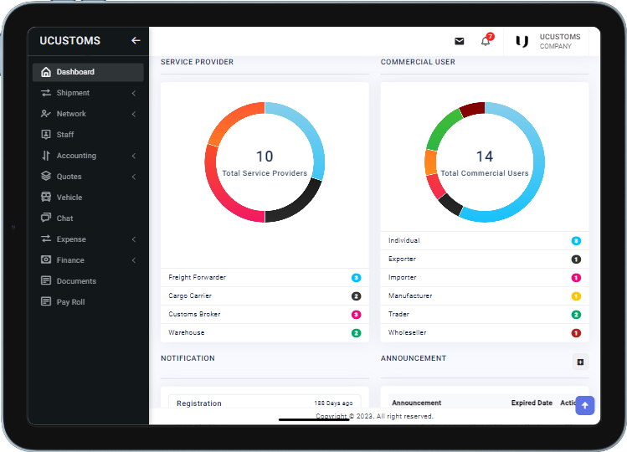This screenshot has height=452, width=627.
Task: Click the Documents icon in sidebar
Action: pos(46,281)
